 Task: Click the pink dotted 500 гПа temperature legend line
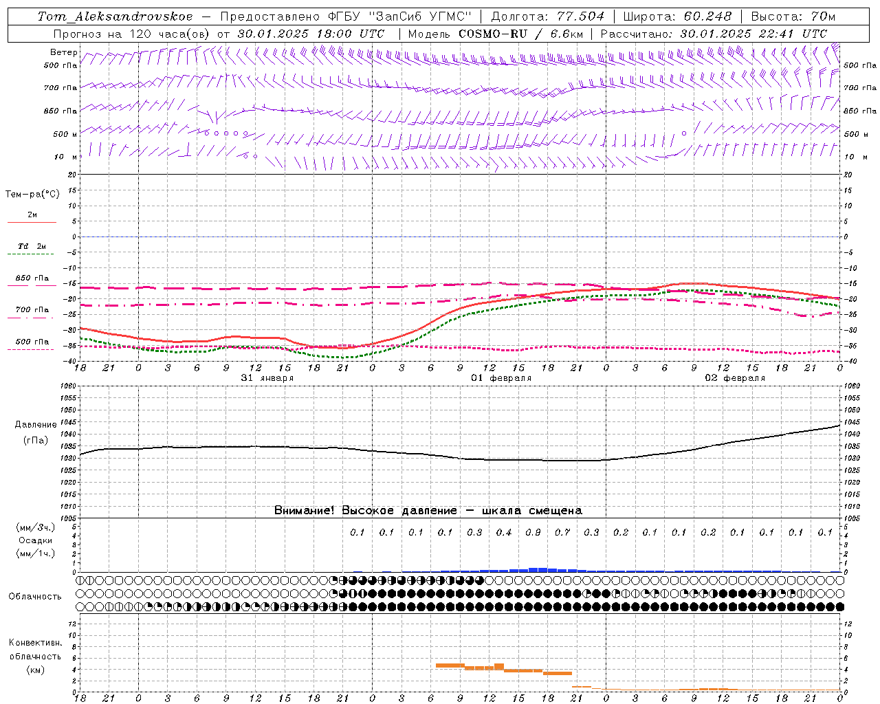31,349
